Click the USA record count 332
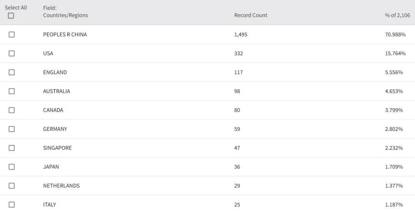This screenshot has height=213, width=415. pos(239,53)
